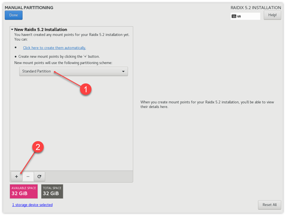Click the red annotation marker numbered 1
This screenshot has height=216, width=286.
tap(85, 89)
